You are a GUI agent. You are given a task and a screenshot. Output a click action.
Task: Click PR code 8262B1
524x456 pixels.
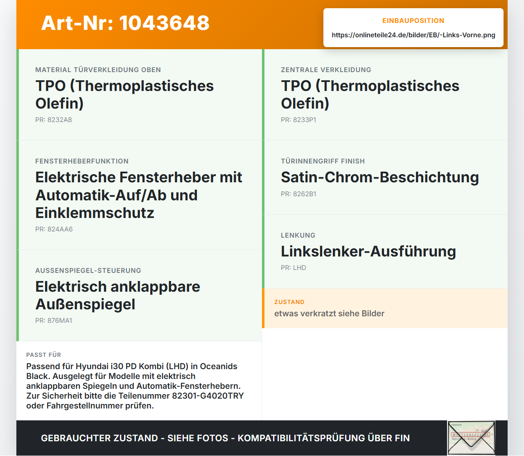click(x=298, y=194)
